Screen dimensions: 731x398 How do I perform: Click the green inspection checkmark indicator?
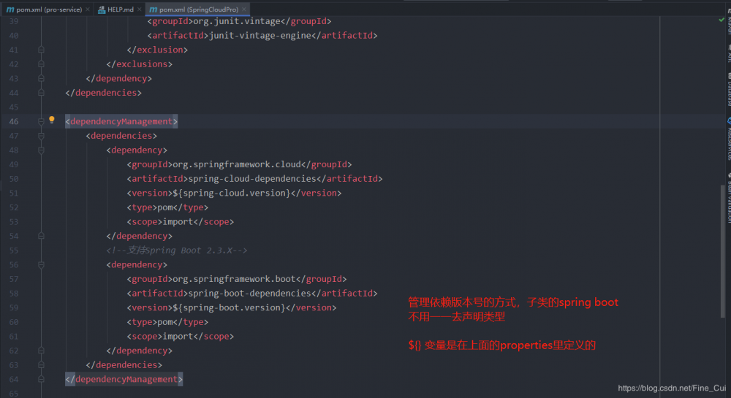(x=721, y=20)
